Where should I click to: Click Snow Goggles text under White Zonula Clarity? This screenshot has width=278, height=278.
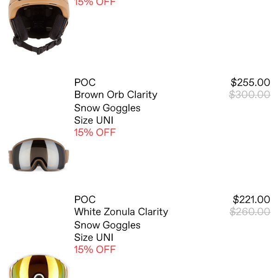tap(107, 225)
